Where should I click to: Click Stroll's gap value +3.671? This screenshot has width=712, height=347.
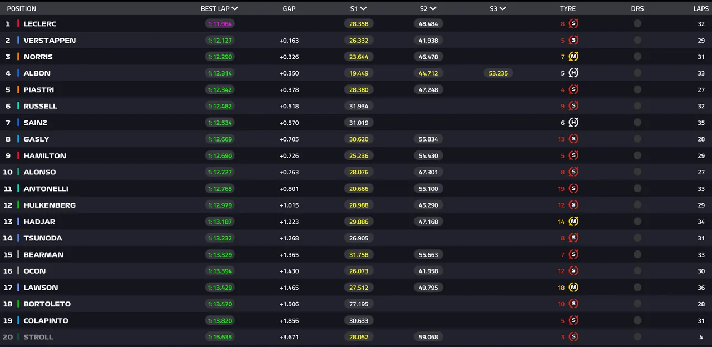point(289,337)
